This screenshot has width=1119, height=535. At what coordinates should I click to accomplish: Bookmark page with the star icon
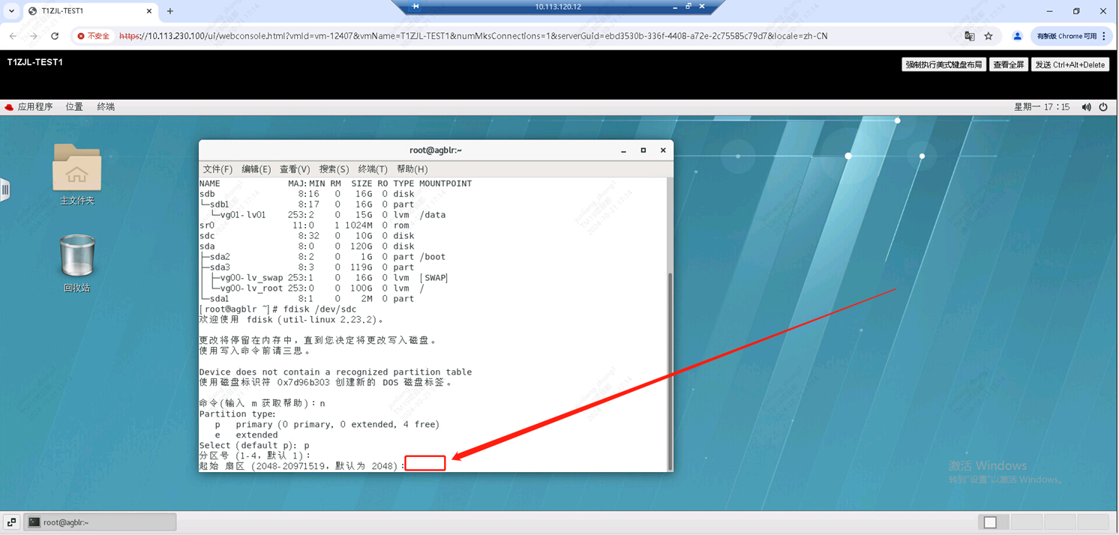click(x=988, y=36)
